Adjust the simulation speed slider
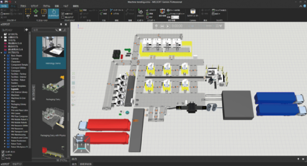 [209, 26]
